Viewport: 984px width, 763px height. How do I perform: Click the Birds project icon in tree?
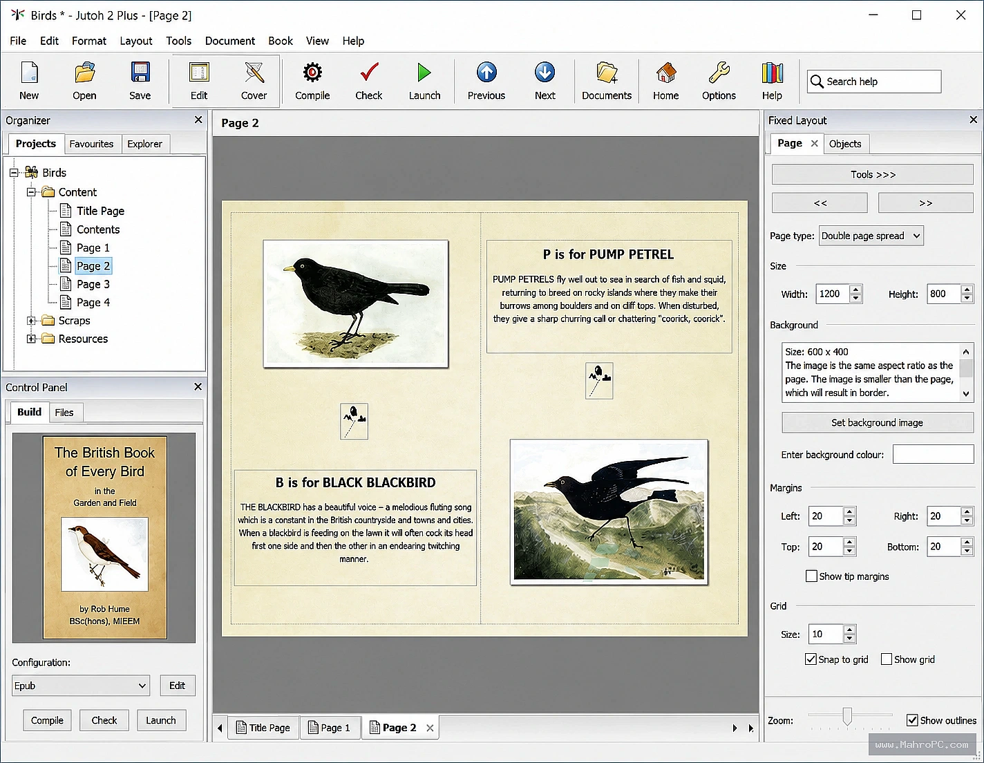(31, 172)
